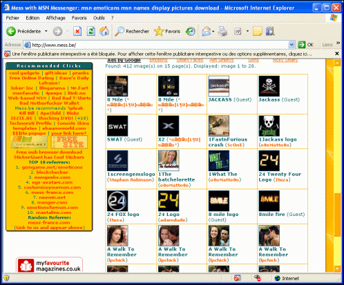344x285 pixels.
Task: Refresh the page with the green arrows icon
Action: [x=91, y=31]
